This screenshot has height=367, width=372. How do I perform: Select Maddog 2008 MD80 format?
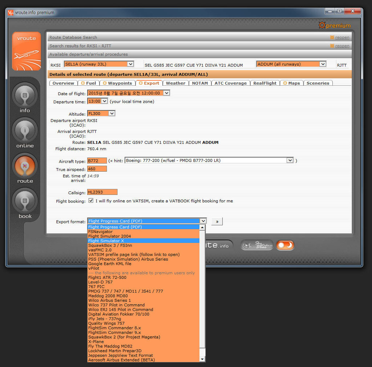point(143,295)
